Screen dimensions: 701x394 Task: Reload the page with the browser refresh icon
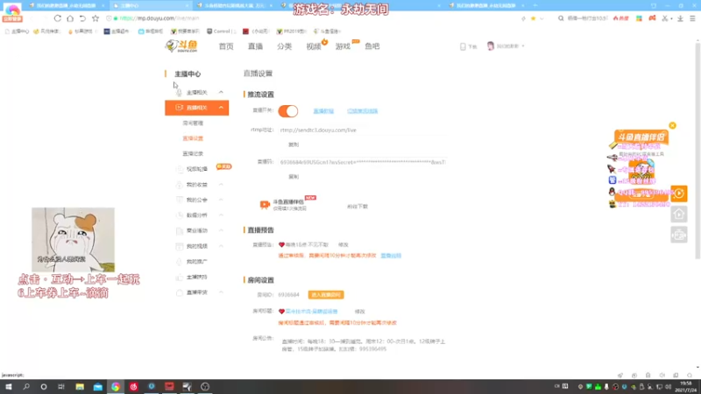coord(57,18)
